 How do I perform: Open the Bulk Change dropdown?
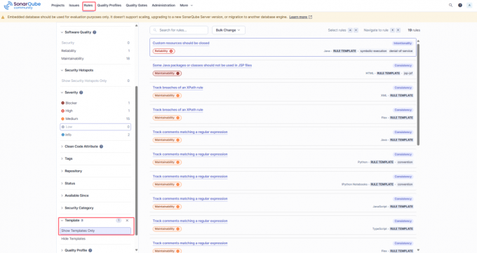[228, 30]
